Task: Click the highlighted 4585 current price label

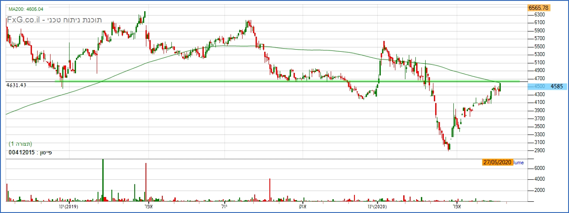Action: [547, 86]
